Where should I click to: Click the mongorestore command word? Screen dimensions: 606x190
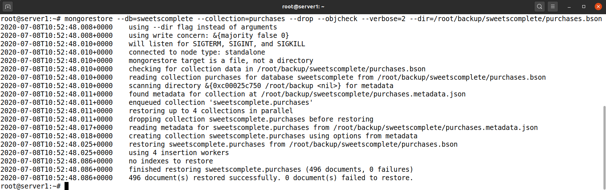pyautogui.click(x=89, y=19)
